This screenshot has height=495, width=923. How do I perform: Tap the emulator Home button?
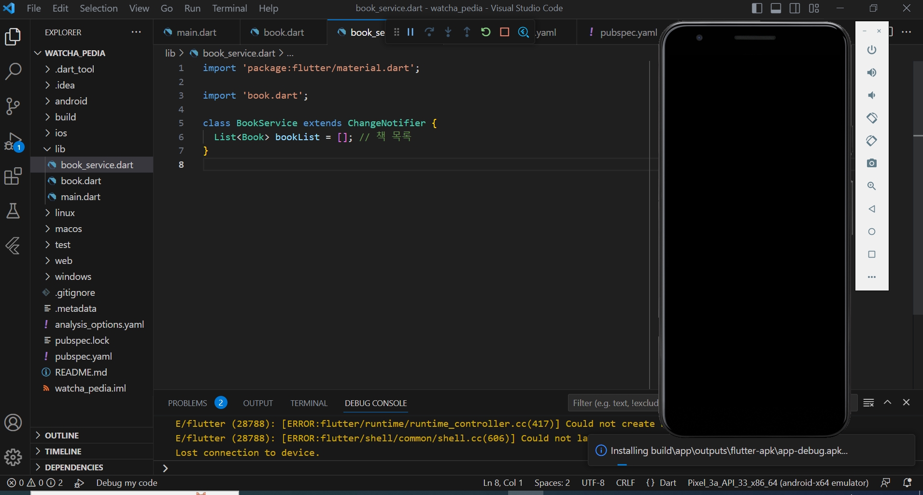[x=872, y=232]
